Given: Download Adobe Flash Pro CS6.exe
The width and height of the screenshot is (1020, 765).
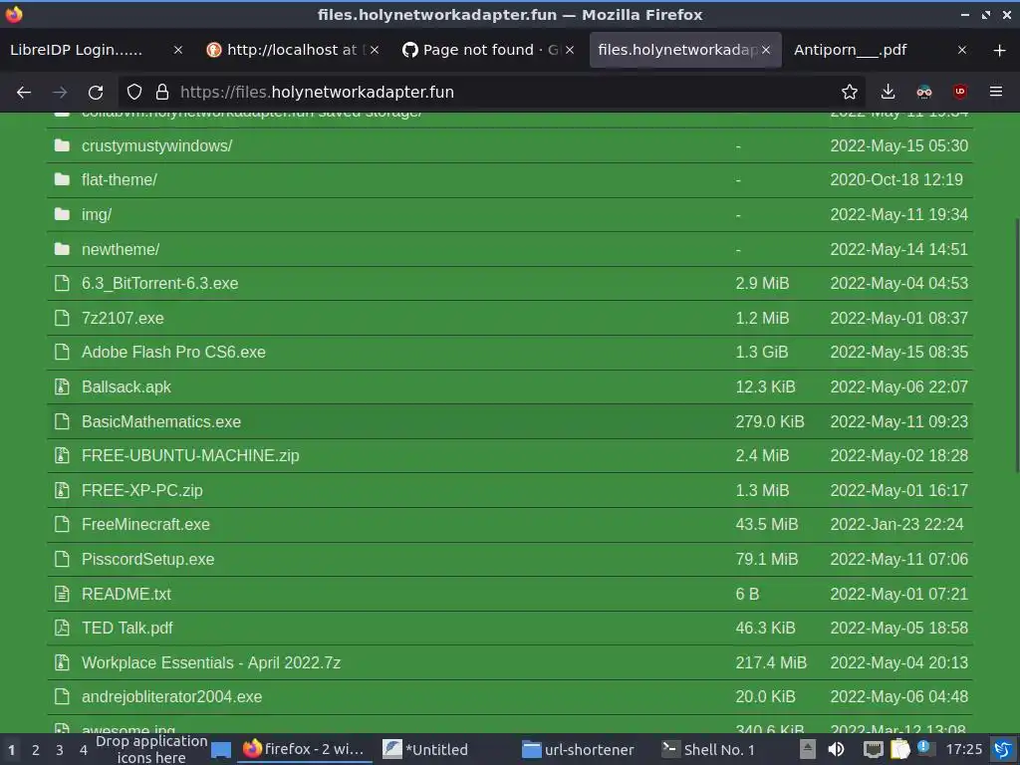Looking at the screenshot, I should point(173,352).
